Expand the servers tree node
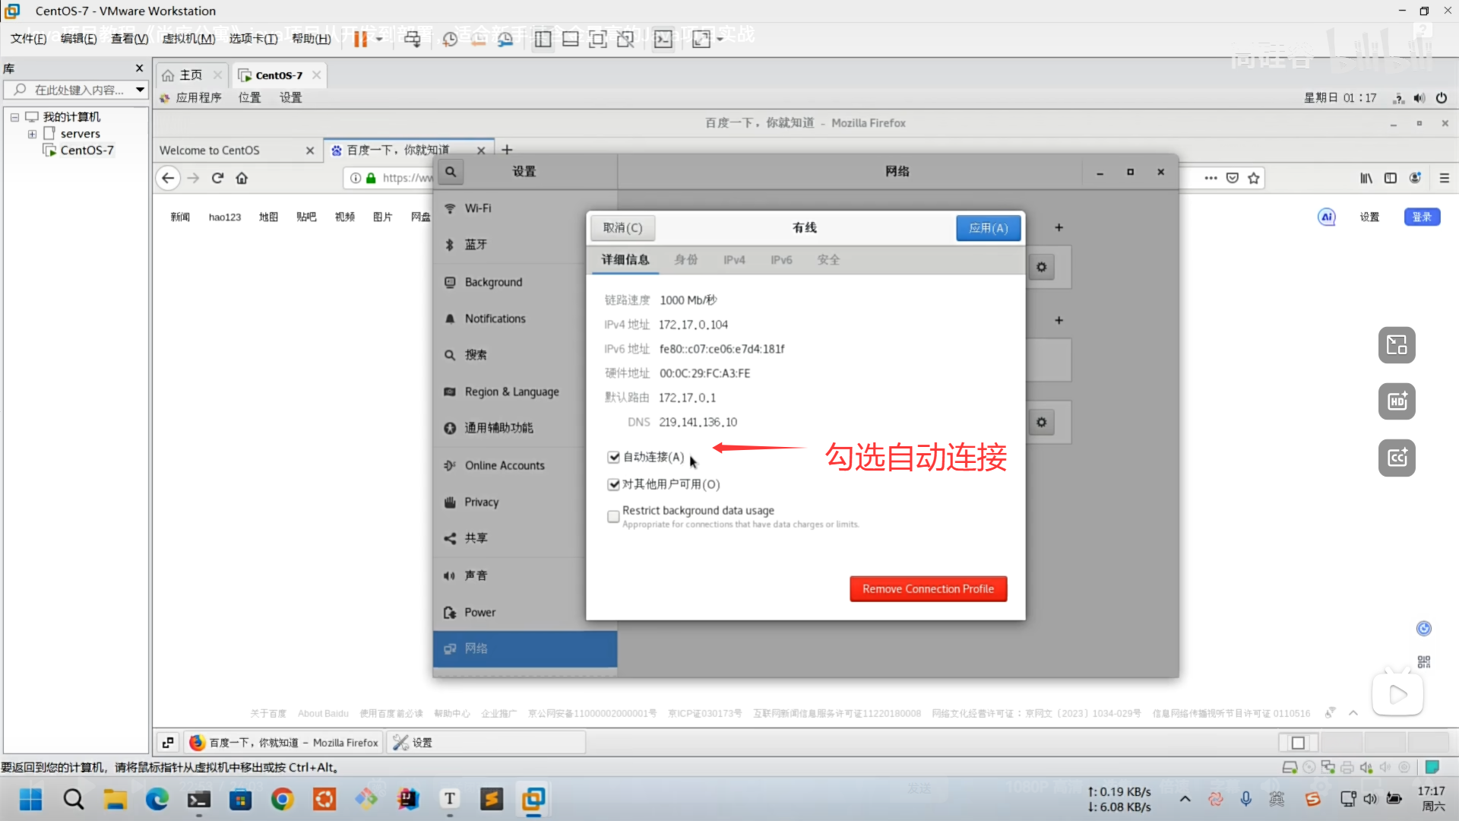 point(32,134)
